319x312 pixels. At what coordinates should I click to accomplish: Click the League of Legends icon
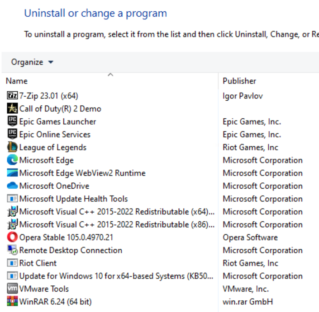coord(12,147)
